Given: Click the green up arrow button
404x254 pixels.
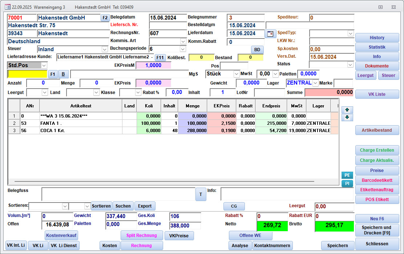Looking at the screenshot, I should click(x=347, y=110).
